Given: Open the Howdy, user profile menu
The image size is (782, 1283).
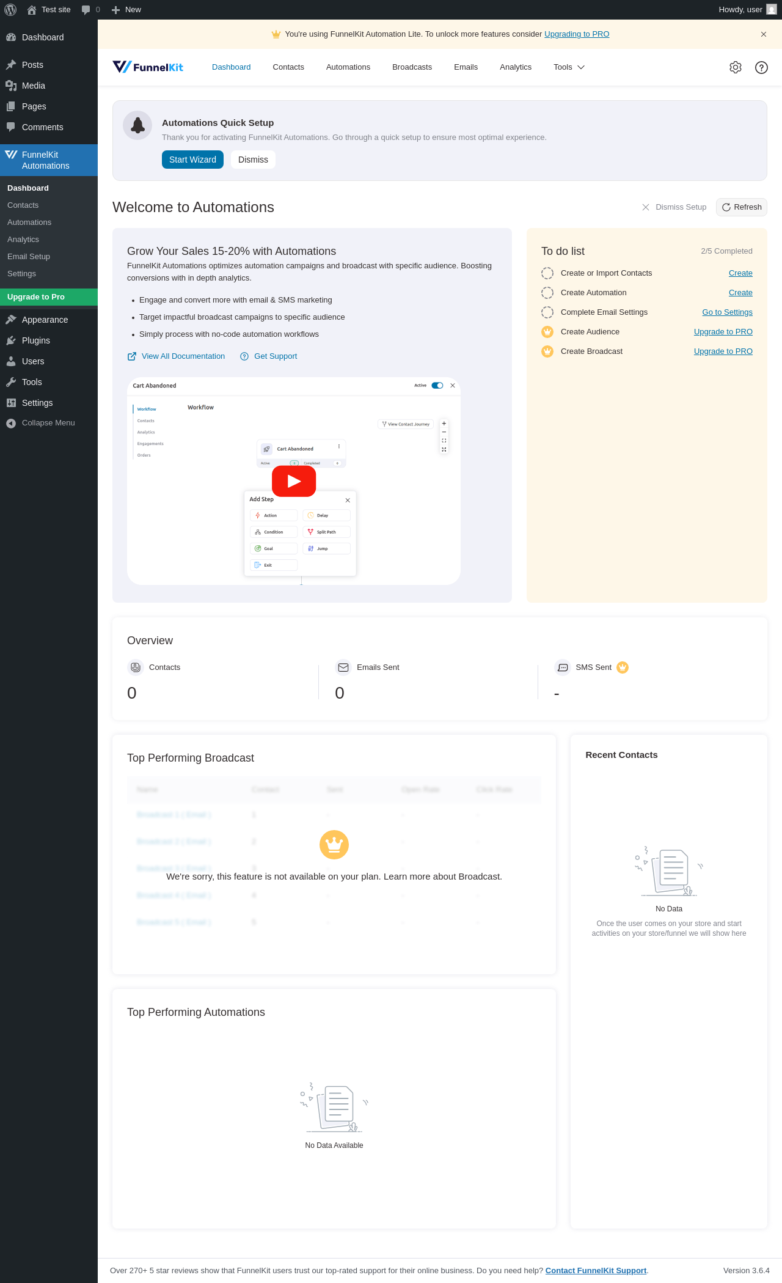Looking at the screenshot, I should point(747,10).
